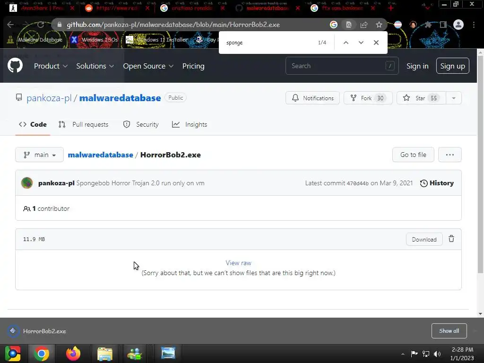The height and width of the screenshot is (363, 484).
Task: Expand the Product menu
Action: point(51,66)
